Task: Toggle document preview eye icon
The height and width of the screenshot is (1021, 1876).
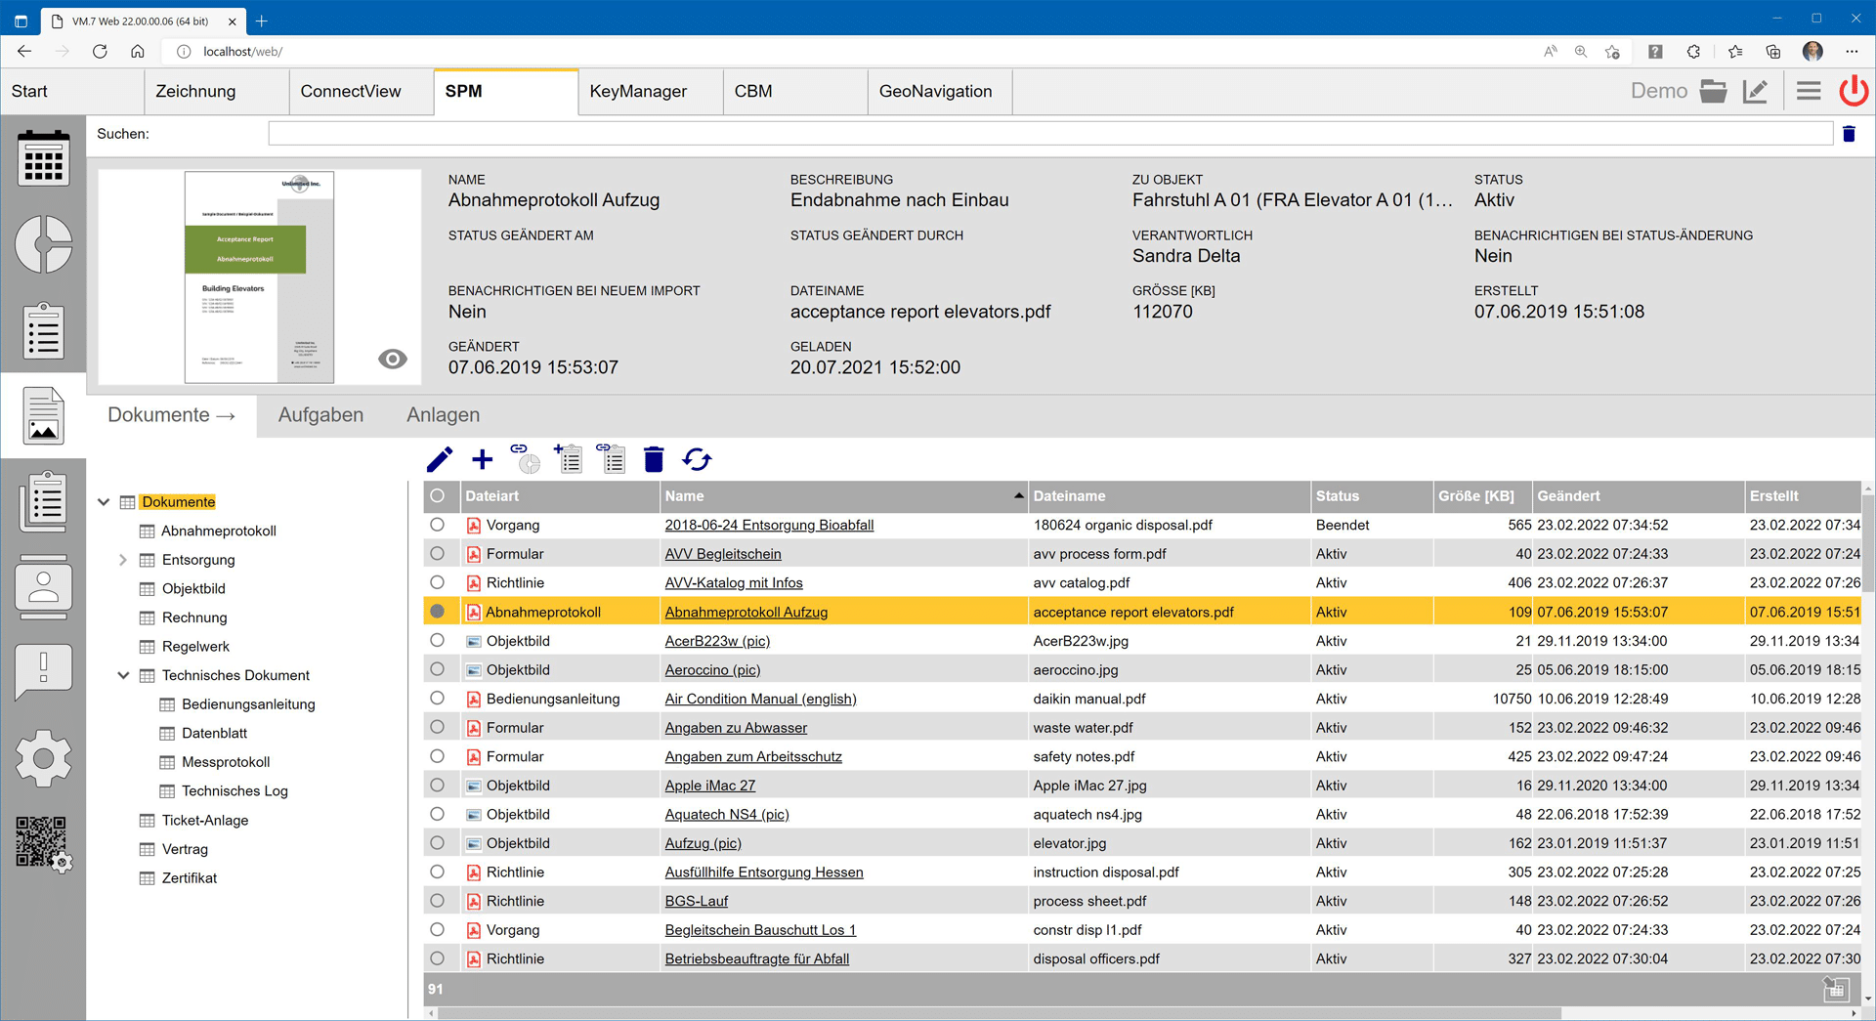Action: (x=393, y=359)
